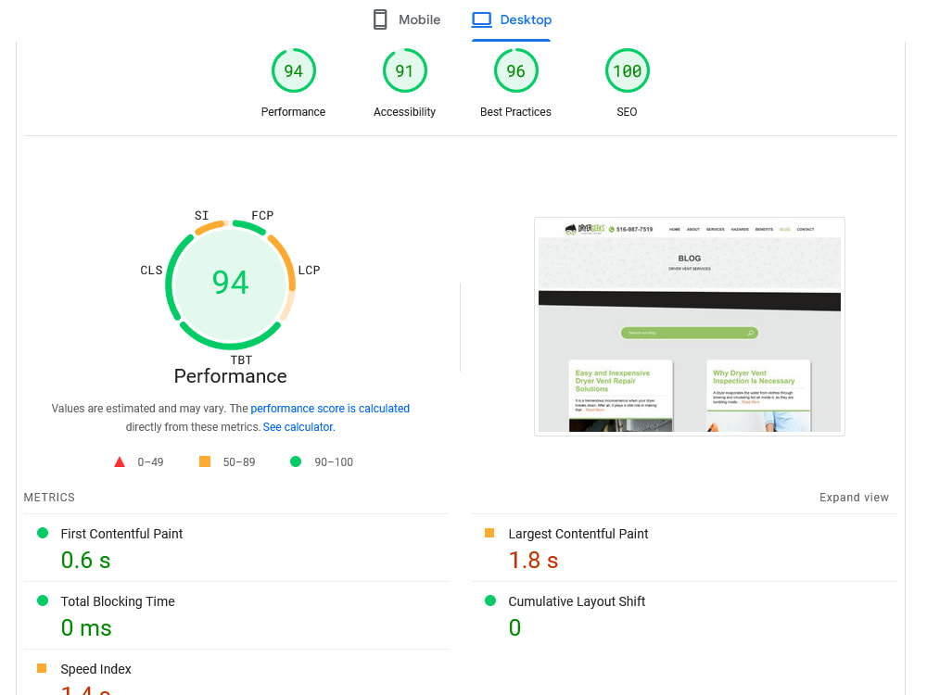Switch to the Mobile tab

point(406,19)
